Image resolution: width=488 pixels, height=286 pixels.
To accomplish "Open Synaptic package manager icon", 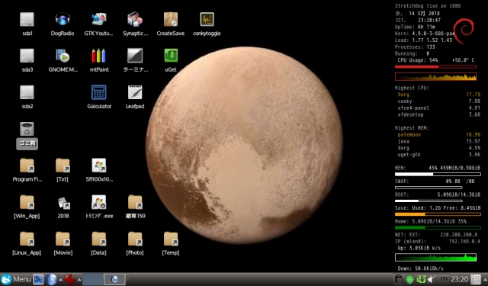I will point(135,20).
